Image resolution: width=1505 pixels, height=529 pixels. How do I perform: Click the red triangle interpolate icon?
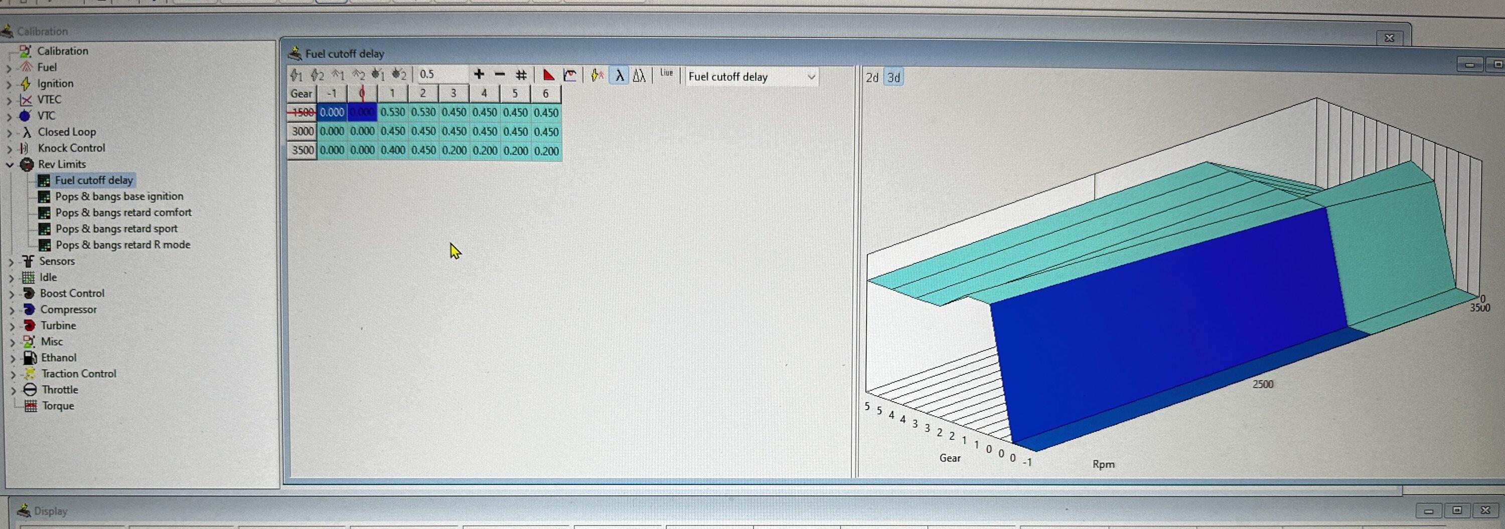point(548,75)
